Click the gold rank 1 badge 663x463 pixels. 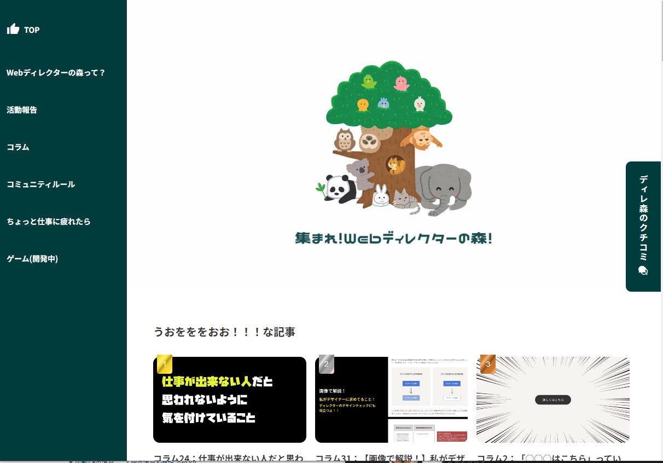[165, 364]
